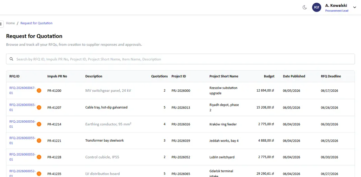
Task: Click warning icon for RFQ-2026060055-01
Action: [39, 141]
